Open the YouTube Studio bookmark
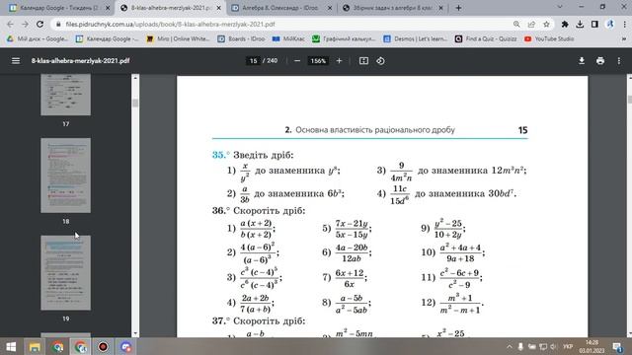This screenshot has height=355, width=632. [x=549, y=38]
